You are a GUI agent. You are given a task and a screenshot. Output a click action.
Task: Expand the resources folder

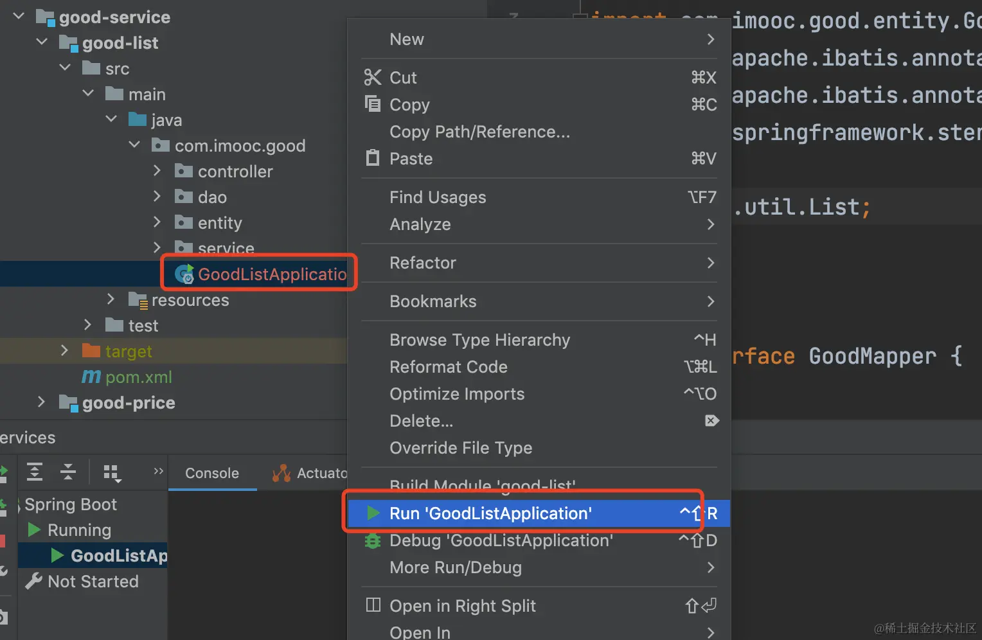pos(111,299)
